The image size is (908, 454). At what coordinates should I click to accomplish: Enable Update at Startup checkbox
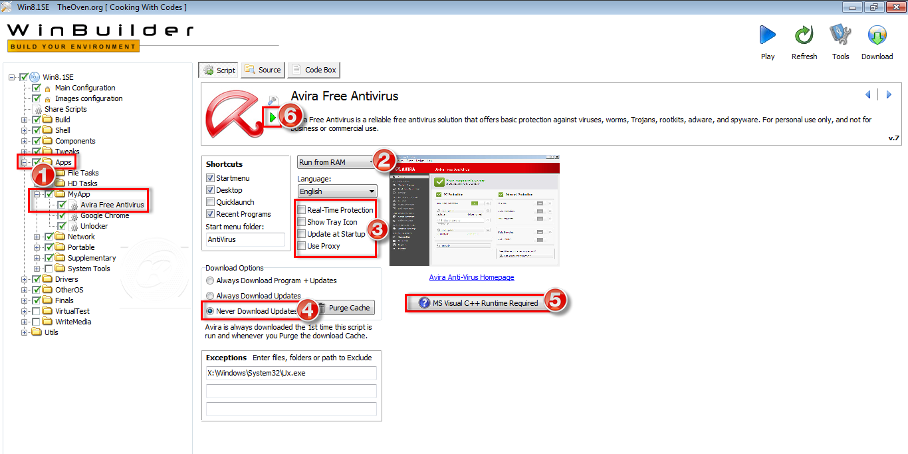302,234
